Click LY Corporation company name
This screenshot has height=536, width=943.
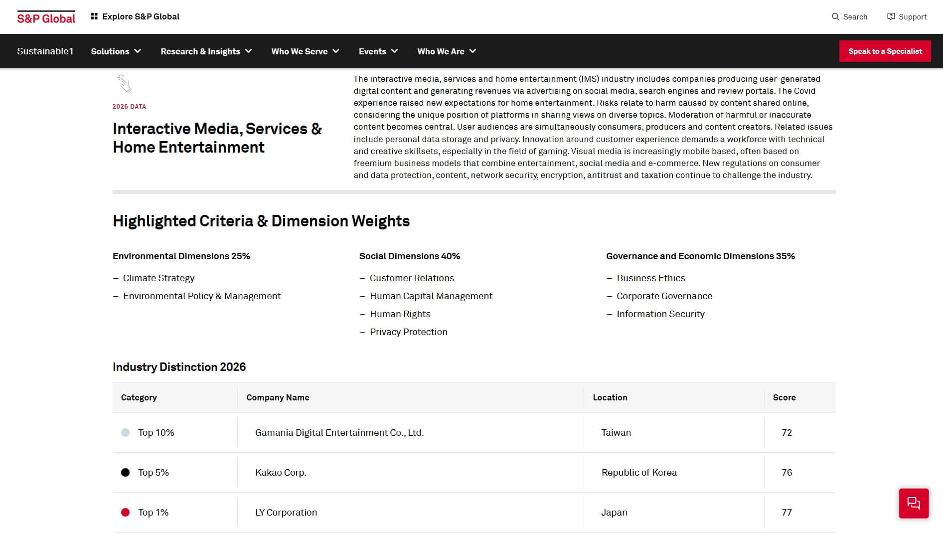click(286, 512)
